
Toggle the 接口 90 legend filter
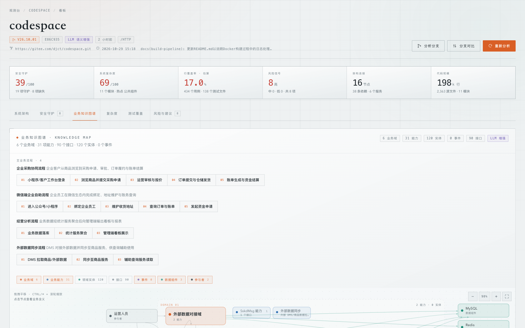[120, 280]
